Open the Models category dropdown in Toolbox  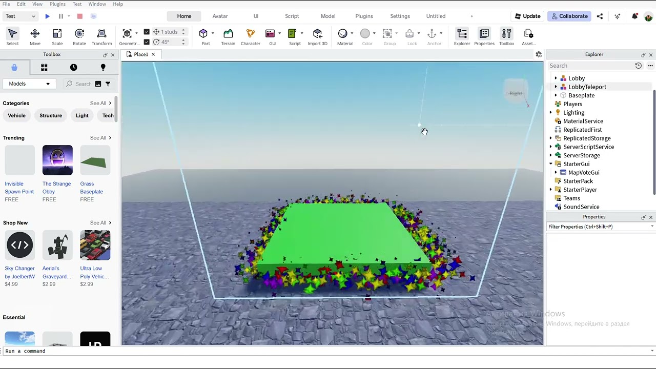[29, 84]
